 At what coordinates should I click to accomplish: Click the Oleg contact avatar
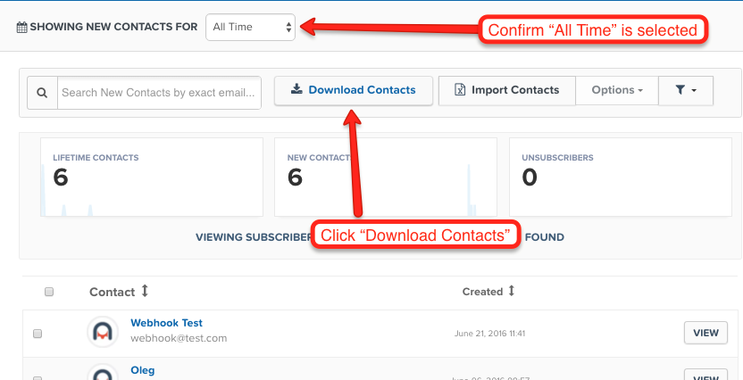[x=103, y=373]
